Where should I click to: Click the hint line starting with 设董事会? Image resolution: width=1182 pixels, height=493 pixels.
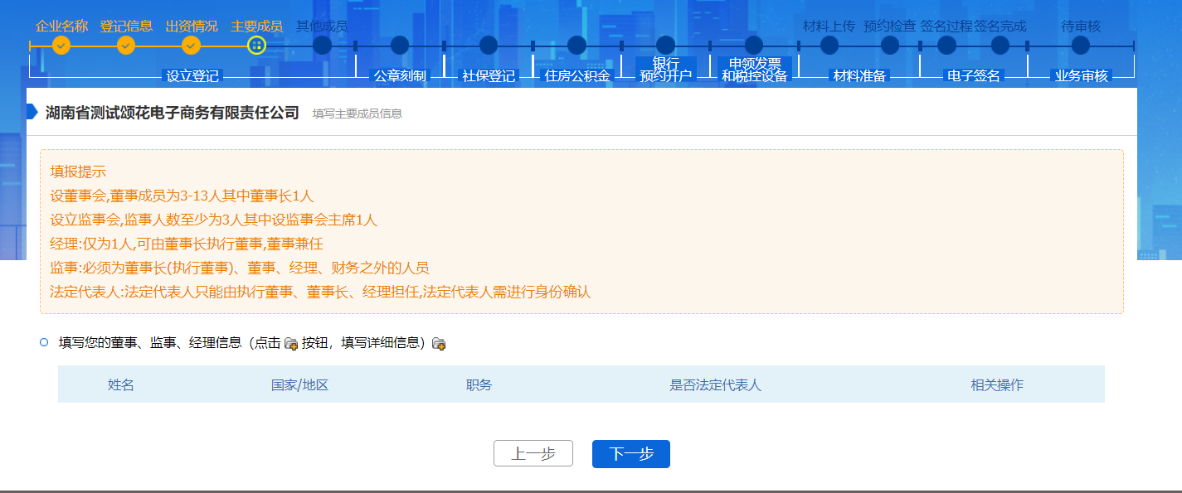tap(182, 196)
